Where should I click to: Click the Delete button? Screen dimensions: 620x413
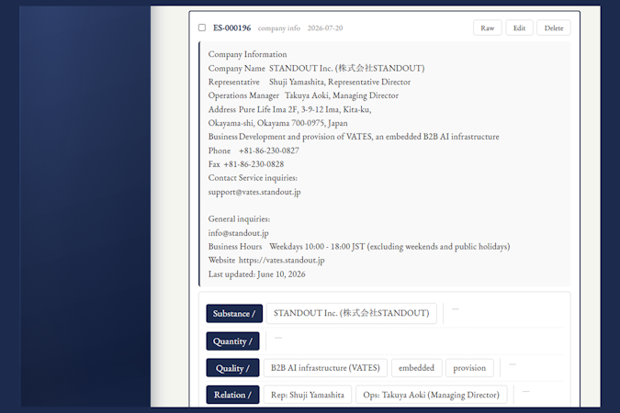coord(554,28)
